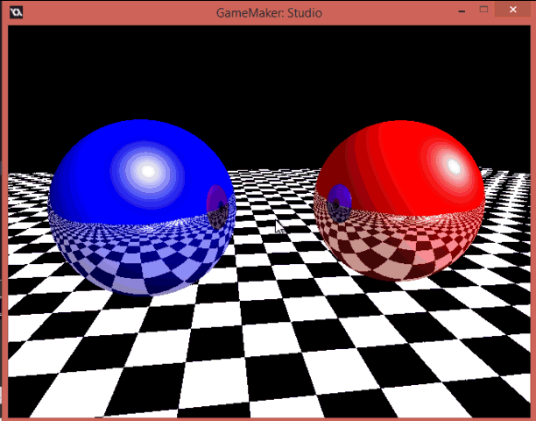Maximize the GameMaker: Studio window
This screenshot has width=536, height=421.
[483, 10]
